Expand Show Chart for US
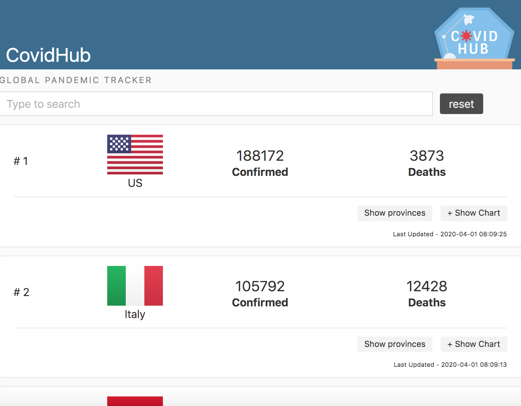521x406 pixels. pyautogui.click(x=474, y=213)
